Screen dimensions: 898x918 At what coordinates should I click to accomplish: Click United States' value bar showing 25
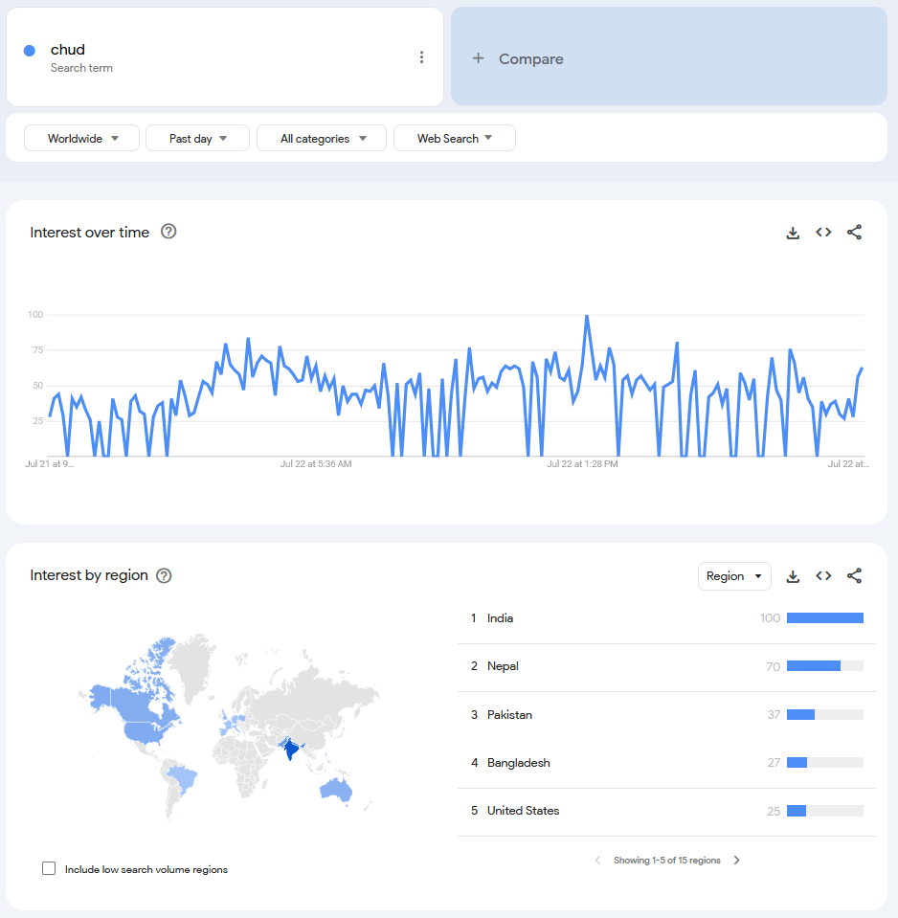coord(825,811)
